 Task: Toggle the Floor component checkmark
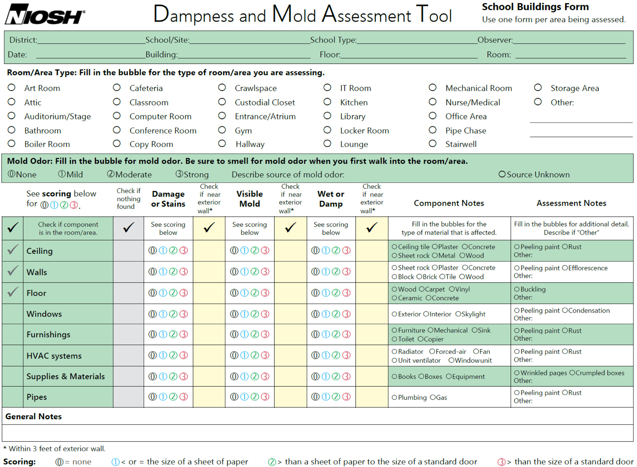coord(13,293)
